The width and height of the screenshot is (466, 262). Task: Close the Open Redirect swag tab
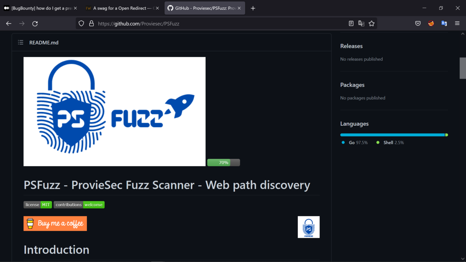pyautogui.click(x=157, y=8)
